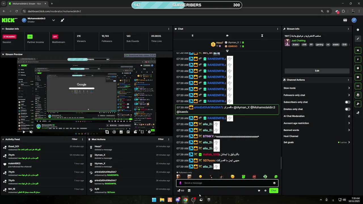Image resolution: width=363 pixels, height=204 pixels.
Task: Click the sword moderator icon in header
Action: 62,20
